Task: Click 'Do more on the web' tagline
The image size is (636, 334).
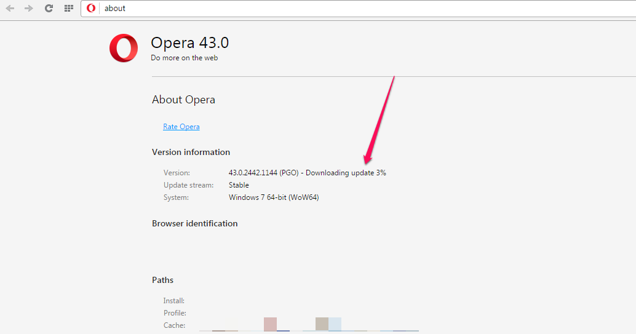Action: (x=184, y=58)
